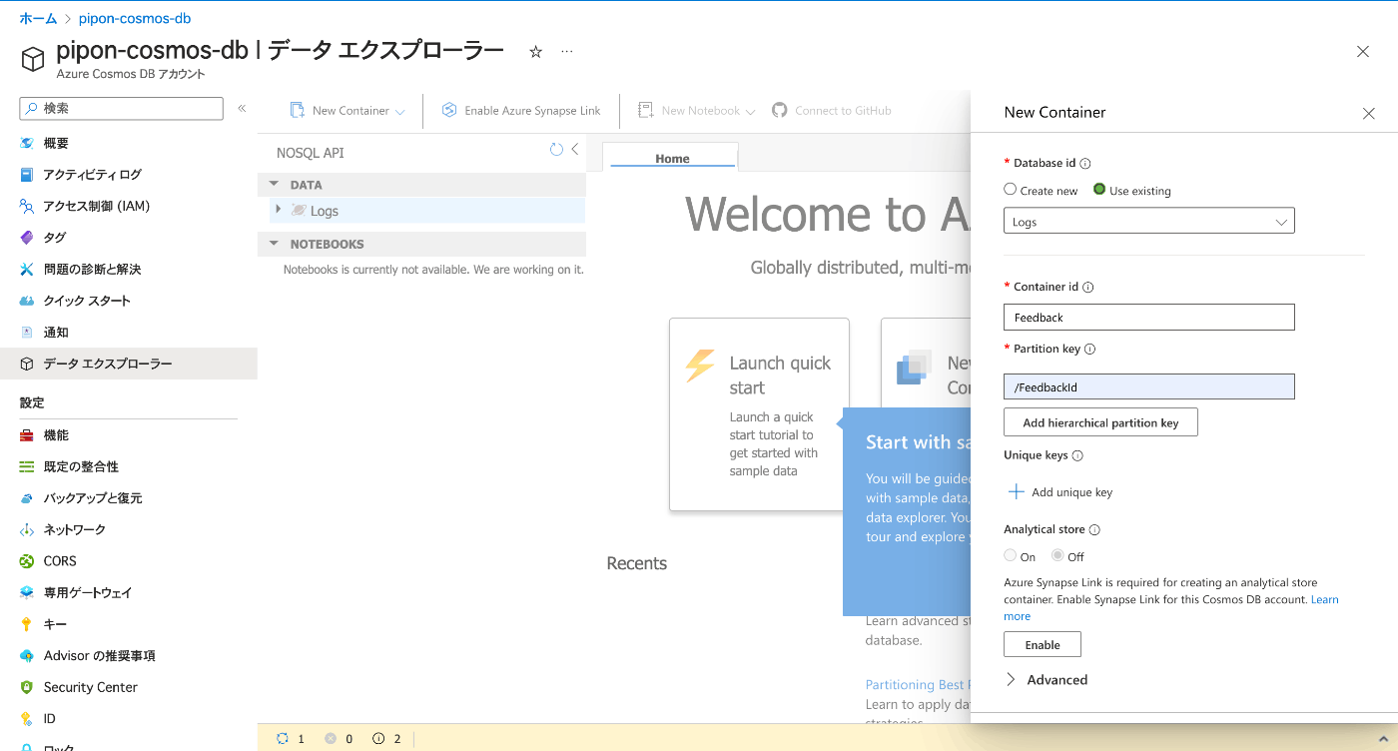1398x751 pixels.
Task: Collapse the NOTEBOOKS section
Action: (274, 244)
